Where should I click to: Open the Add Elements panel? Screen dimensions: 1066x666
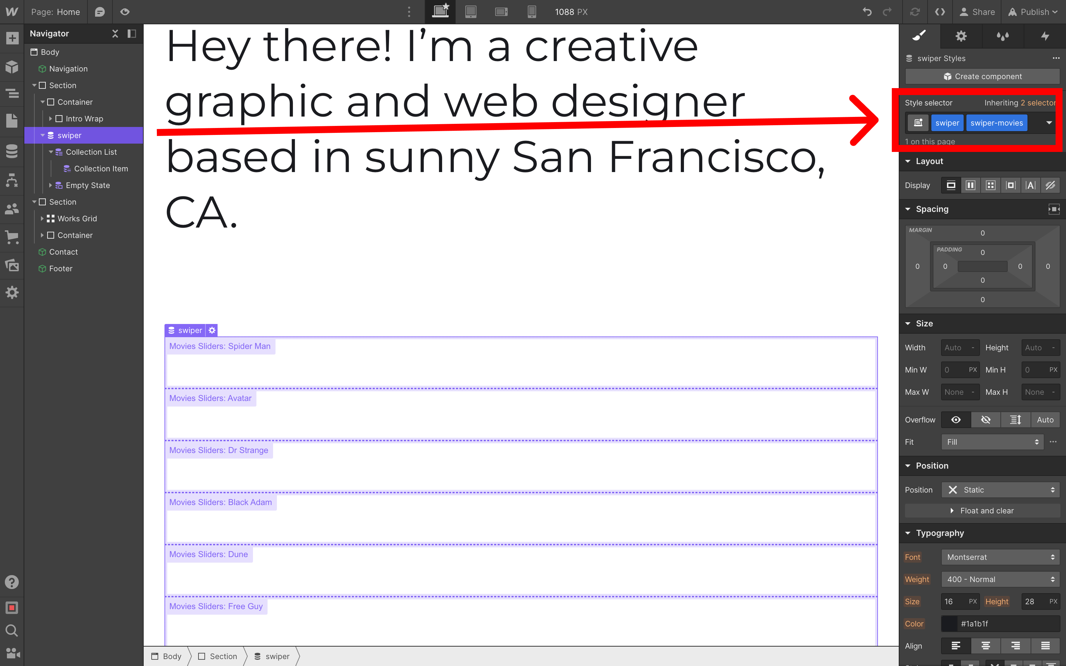click(12, 38)
